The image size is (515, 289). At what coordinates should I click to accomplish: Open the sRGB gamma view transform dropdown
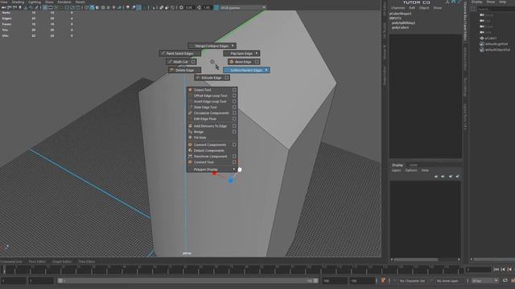pyautogui.click(x=243, y=7)
